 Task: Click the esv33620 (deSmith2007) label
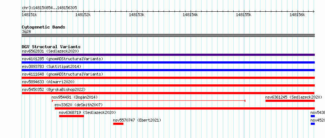point(79,105)
